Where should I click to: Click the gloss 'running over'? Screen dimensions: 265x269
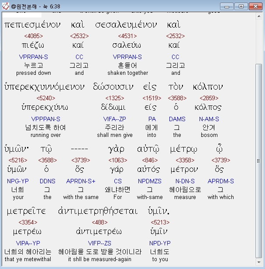46,135
